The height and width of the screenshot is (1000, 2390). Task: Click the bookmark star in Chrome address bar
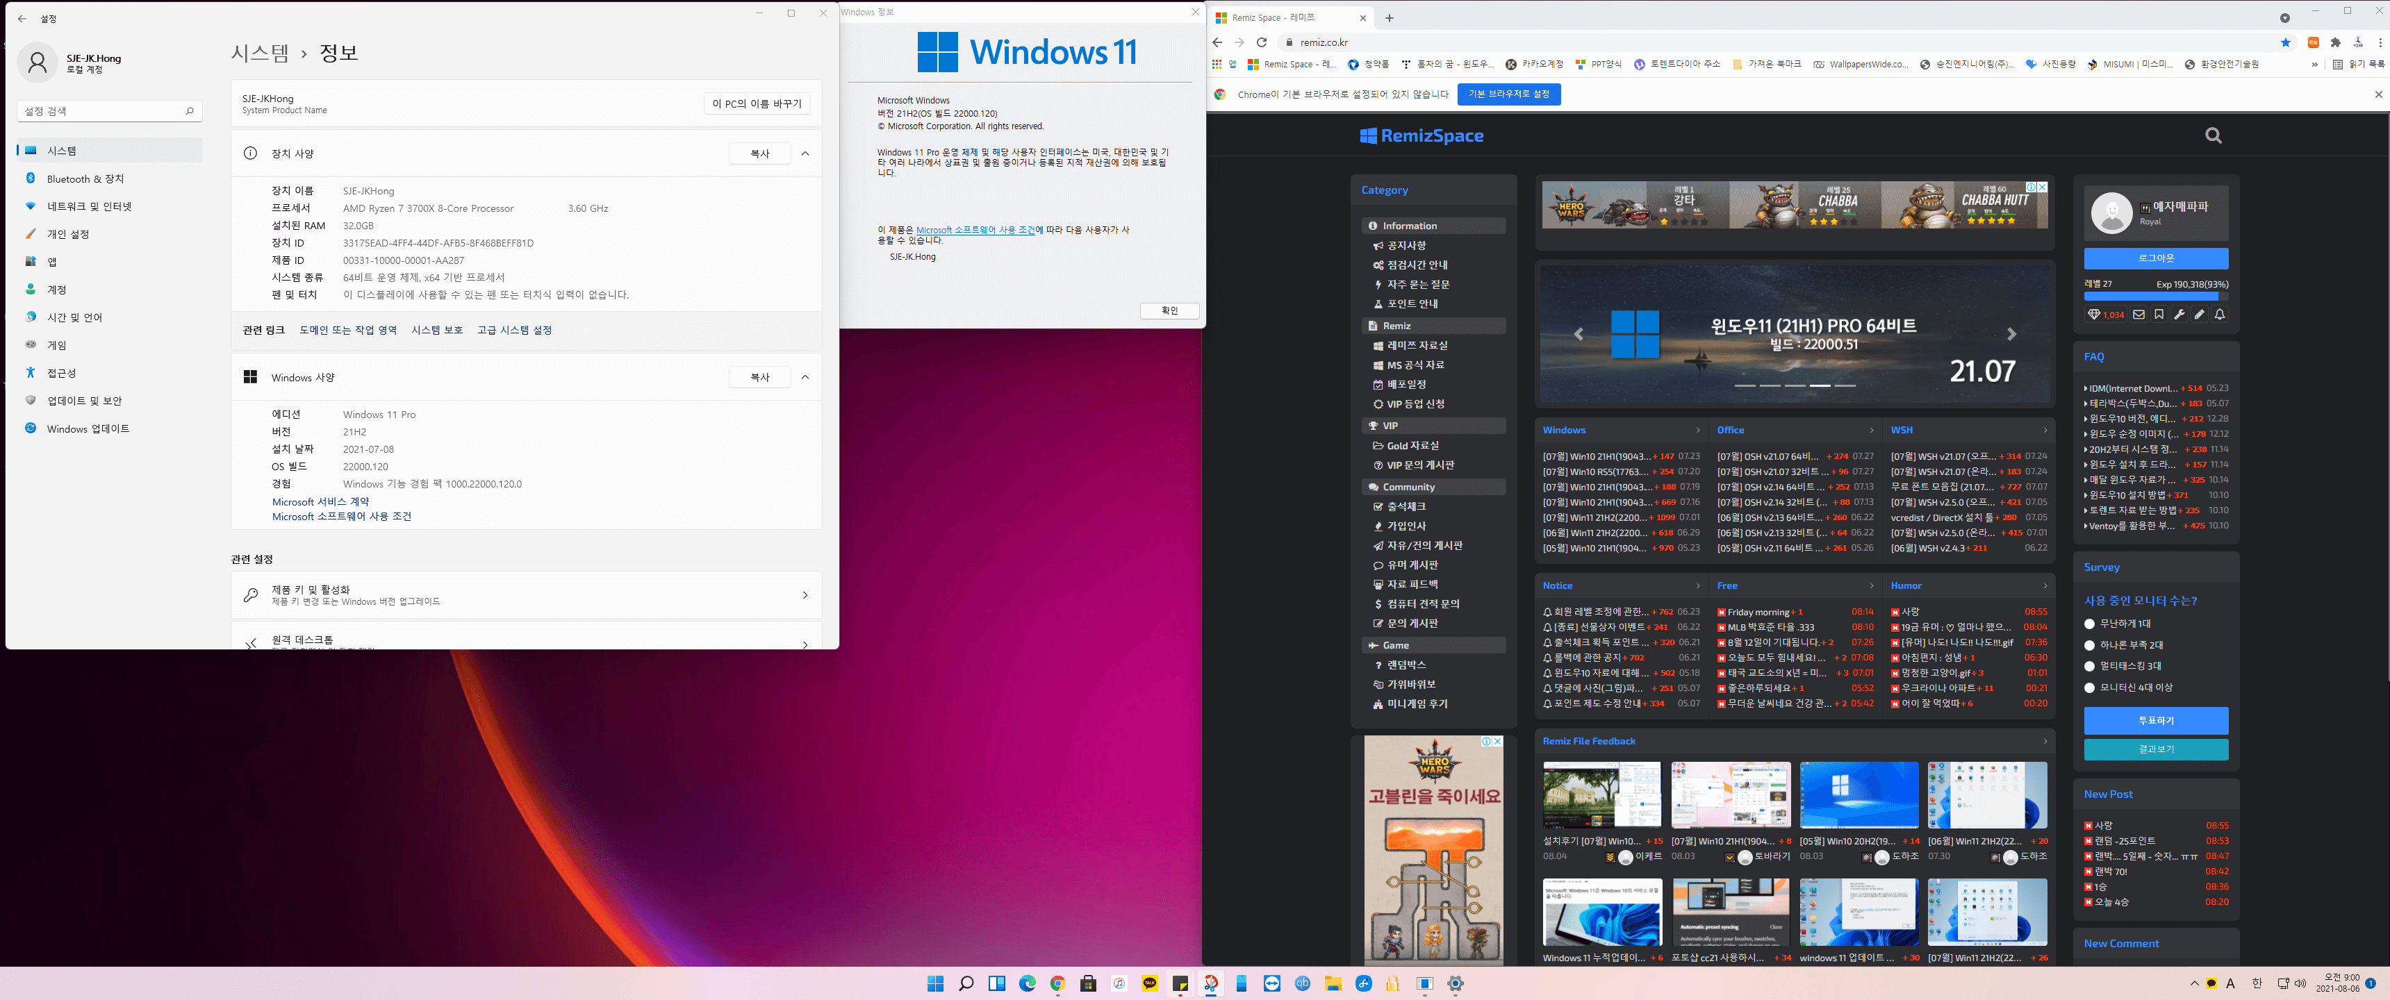pos(2285,42)
